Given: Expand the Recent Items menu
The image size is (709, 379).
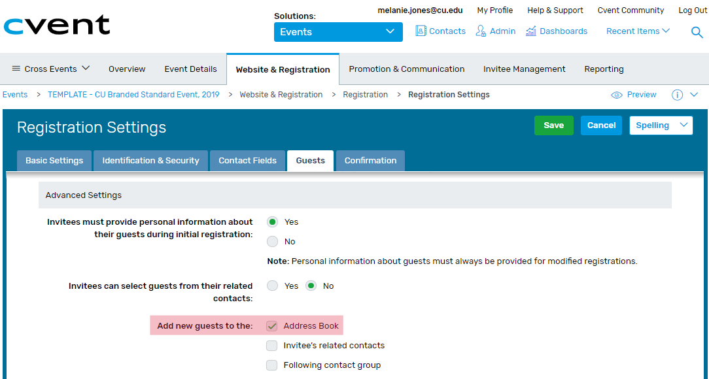Looking at the screenshot, I should coord(638,31).
